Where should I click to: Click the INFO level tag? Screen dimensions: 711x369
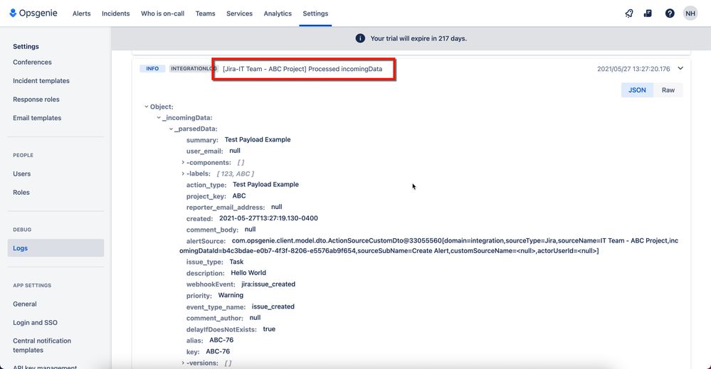pyautogui.click(x=152, y=68)
